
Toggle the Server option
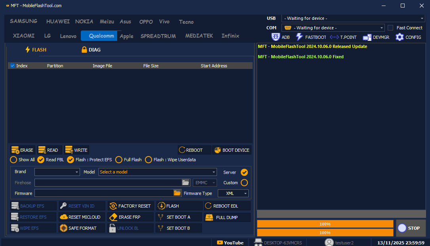244,172
